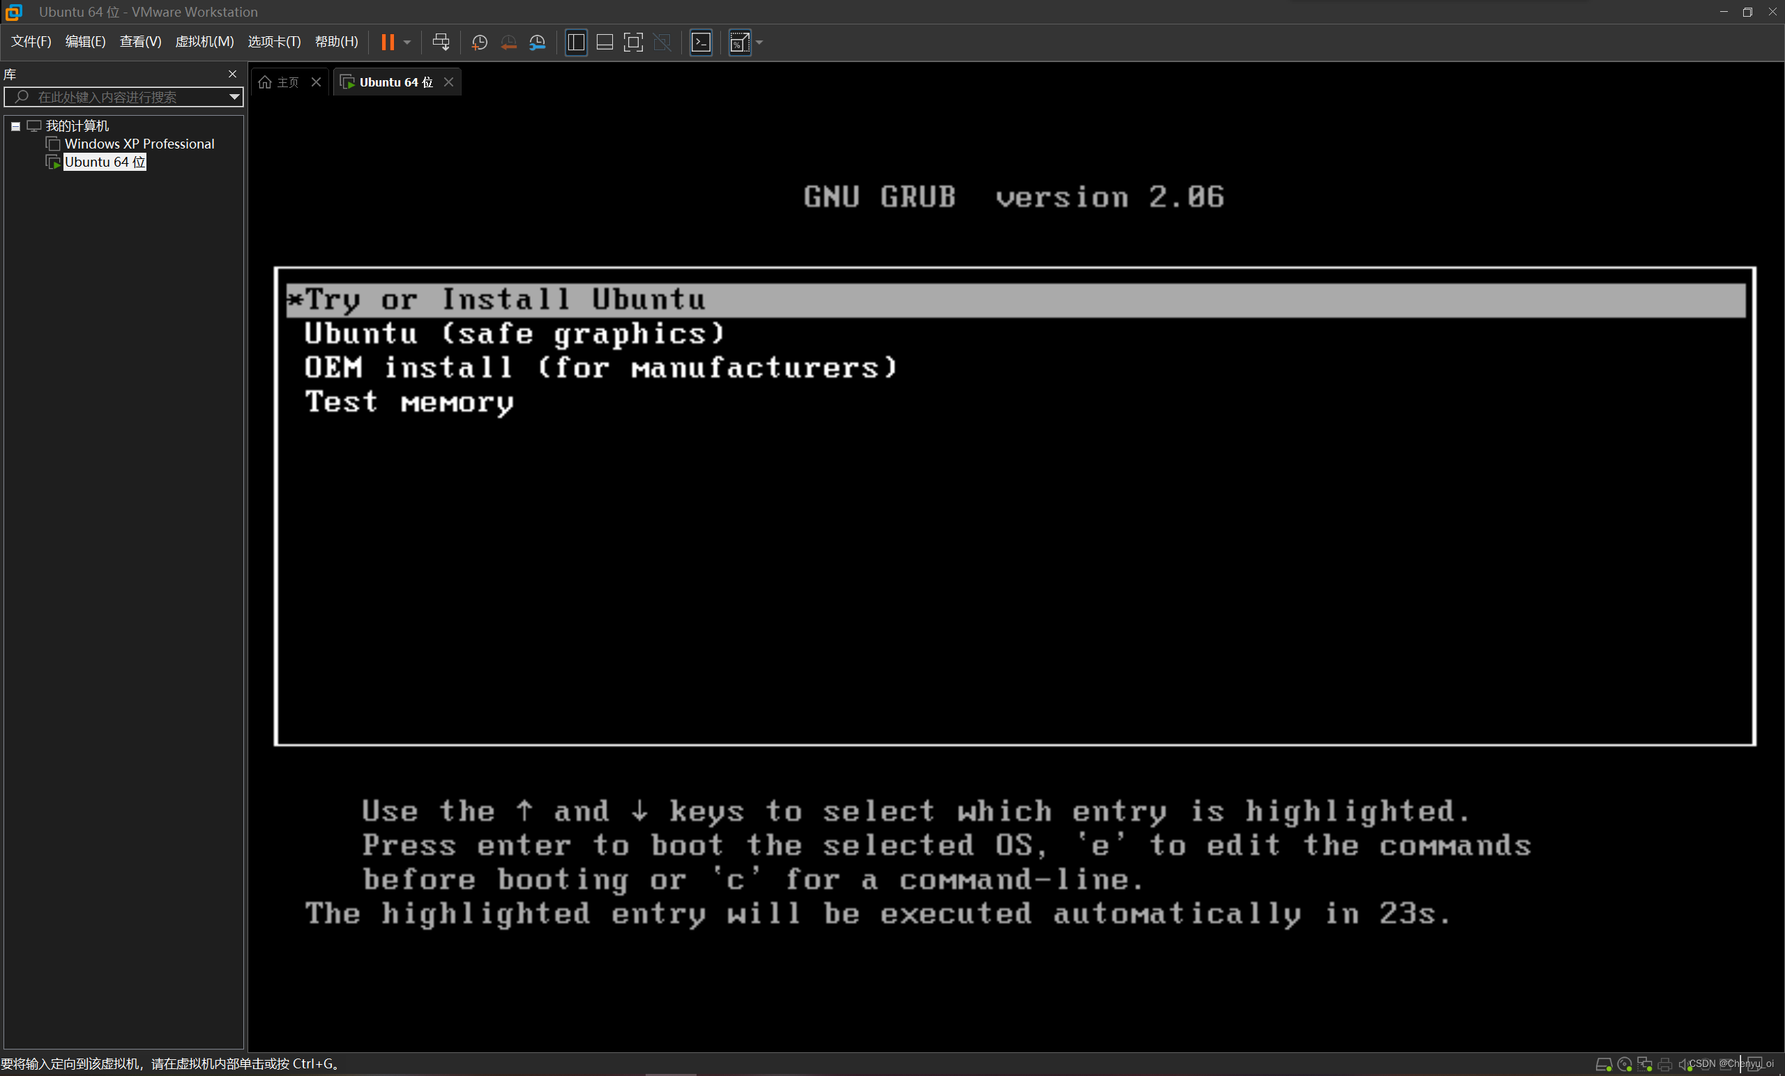Open the 虚拟机(M) menu
Image resolution: width=1785 pixels, height=1076 pixels.
(x=204, y=41)
